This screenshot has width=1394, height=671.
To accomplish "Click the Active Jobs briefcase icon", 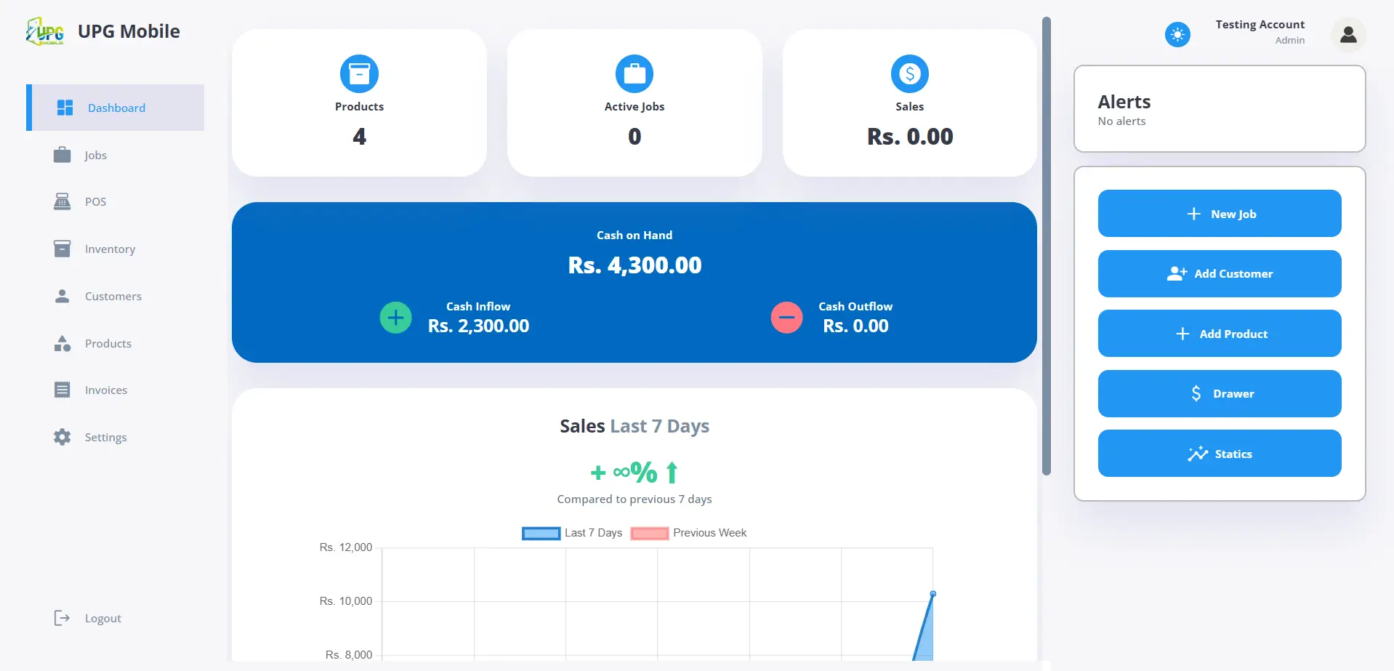I will (634, 73).
